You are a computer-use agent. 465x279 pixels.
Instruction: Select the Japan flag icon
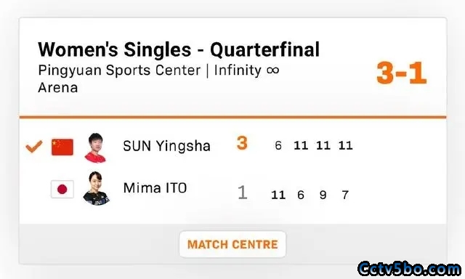point(62,189)
